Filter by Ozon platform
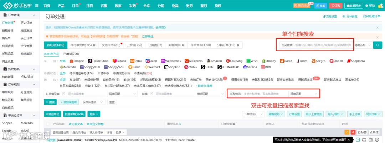The image size is (385, 143). (x=151, y=61)
